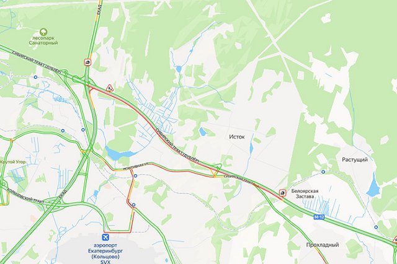Select the stop marker on red road north of airport
397x264 pixels.
coord(133,205)
